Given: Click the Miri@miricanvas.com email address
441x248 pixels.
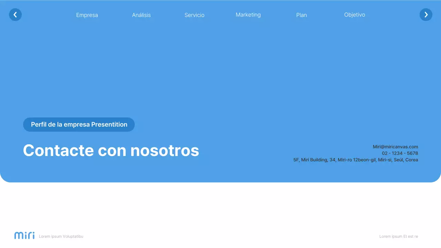Looking at the screenshot, I should [395, 146].
